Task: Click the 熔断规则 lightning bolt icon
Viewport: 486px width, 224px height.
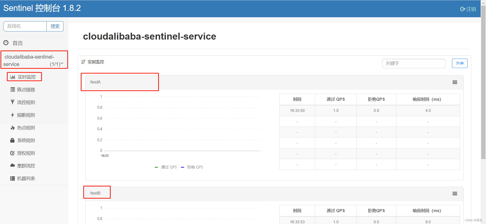Action: point(12,115)
